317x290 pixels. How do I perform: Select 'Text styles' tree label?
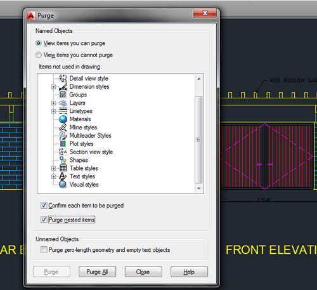click(82, 176)
